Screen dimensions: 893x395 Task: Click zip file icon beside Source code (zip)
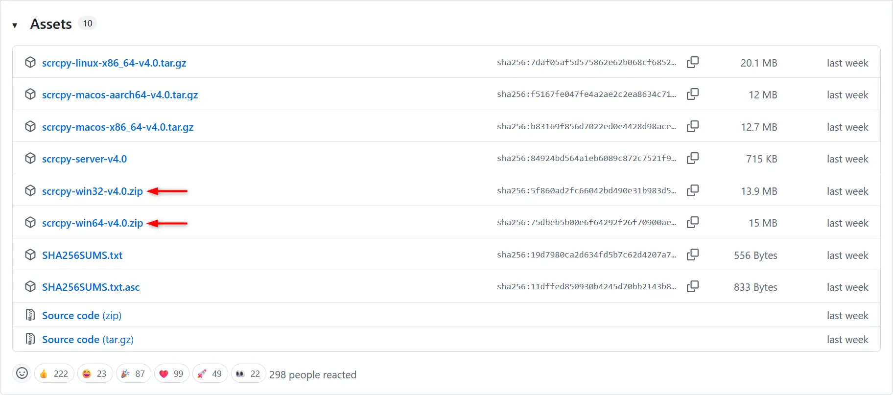tap(30, 315)
